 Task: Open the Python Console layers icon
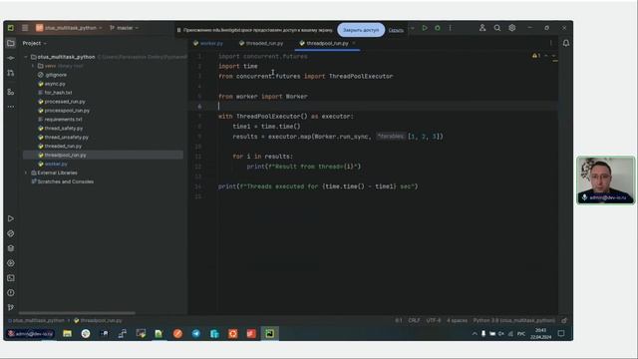(x=11, y=248)
